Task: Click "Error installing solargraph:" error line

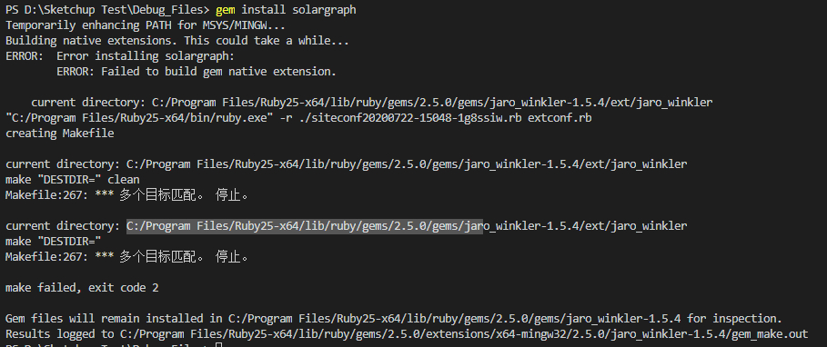Action: click(146, 55)
